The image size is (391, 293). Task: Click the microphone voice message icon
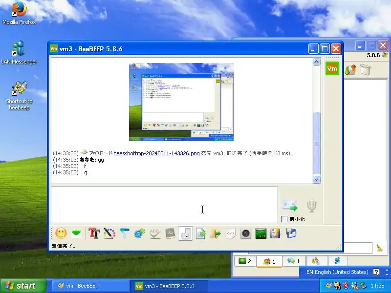[x=312, y=205]
